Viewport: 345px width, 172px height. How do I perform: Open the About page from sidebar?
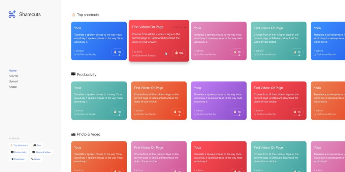coord(12,87)
